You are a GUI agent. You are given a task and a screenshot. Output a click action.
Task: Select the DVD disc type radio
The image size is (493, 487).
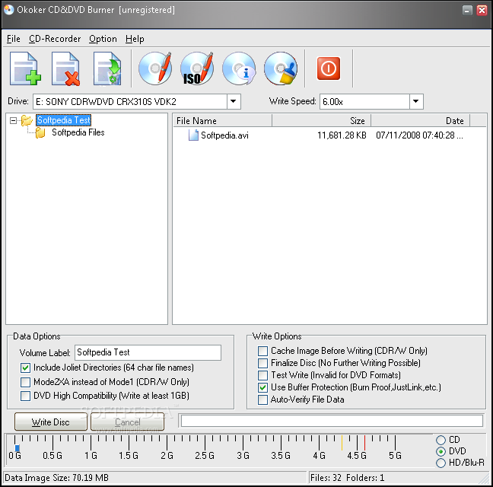(441, 451)
